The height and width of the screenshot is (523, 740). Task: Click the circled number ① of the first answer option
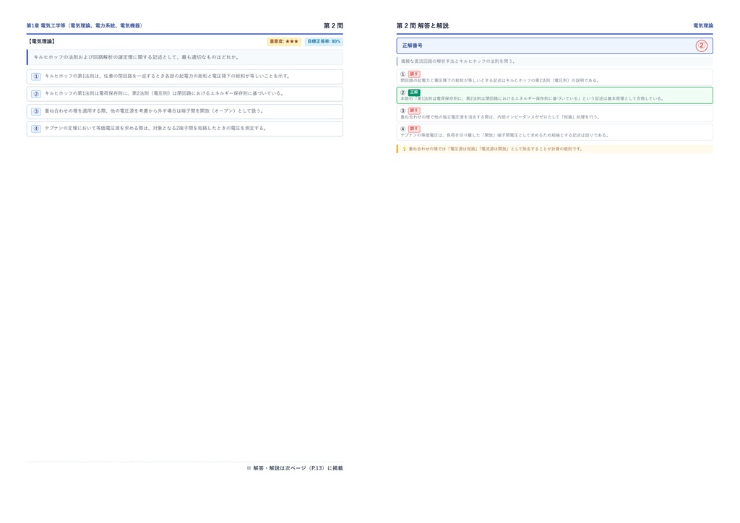pos(36,77)
